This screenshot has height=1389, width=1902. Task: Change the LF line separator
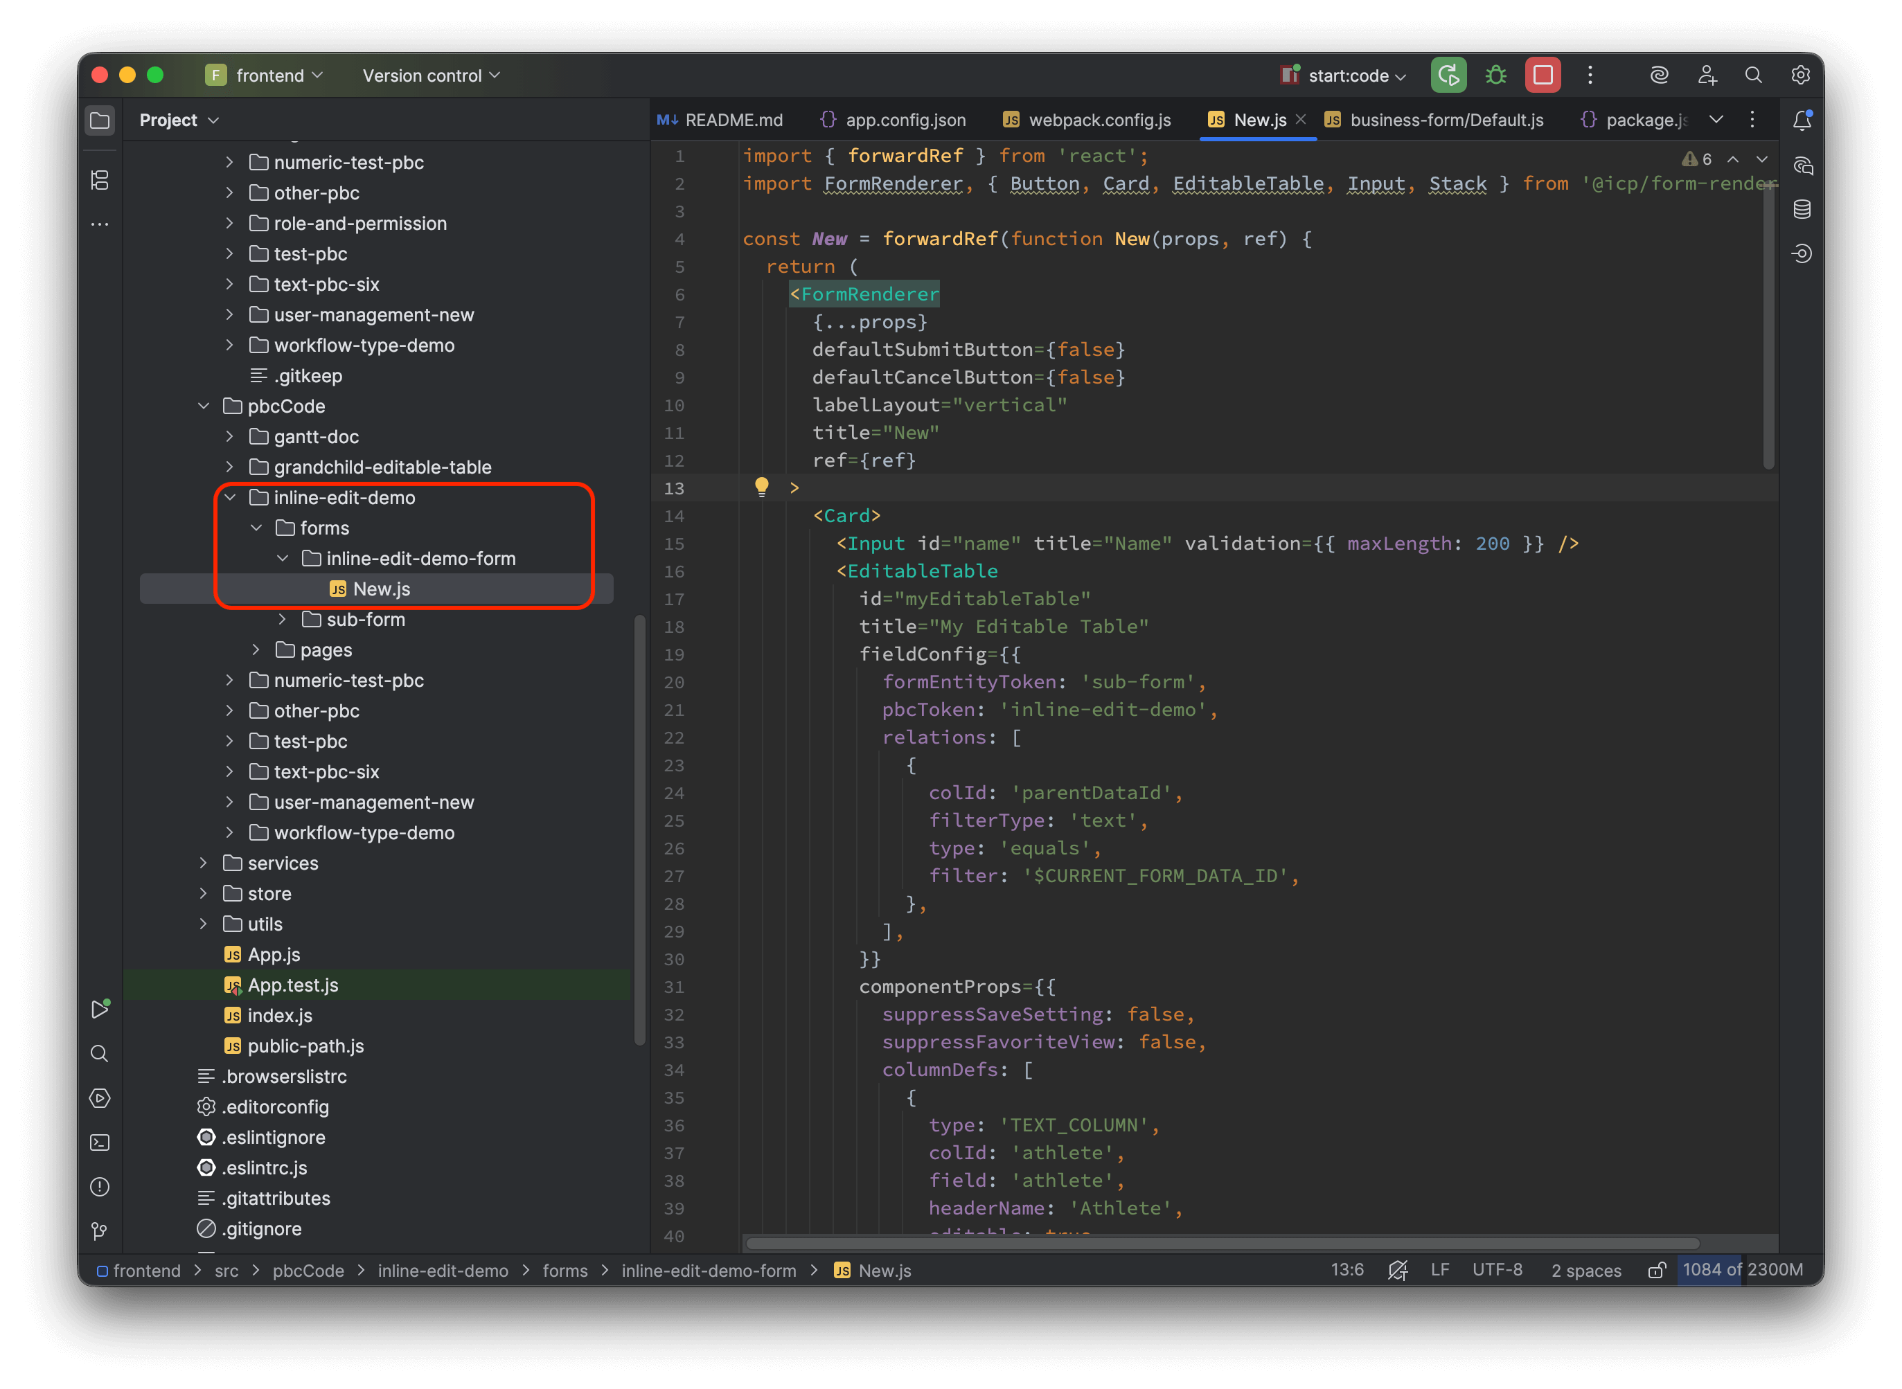pos(1439,1270)
